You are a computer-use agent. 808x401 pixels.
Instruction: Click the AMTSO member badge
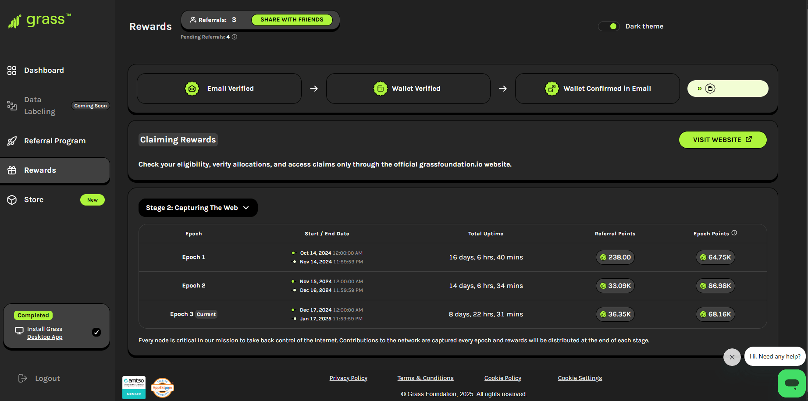pyautogui.click(x=134, y=387)
